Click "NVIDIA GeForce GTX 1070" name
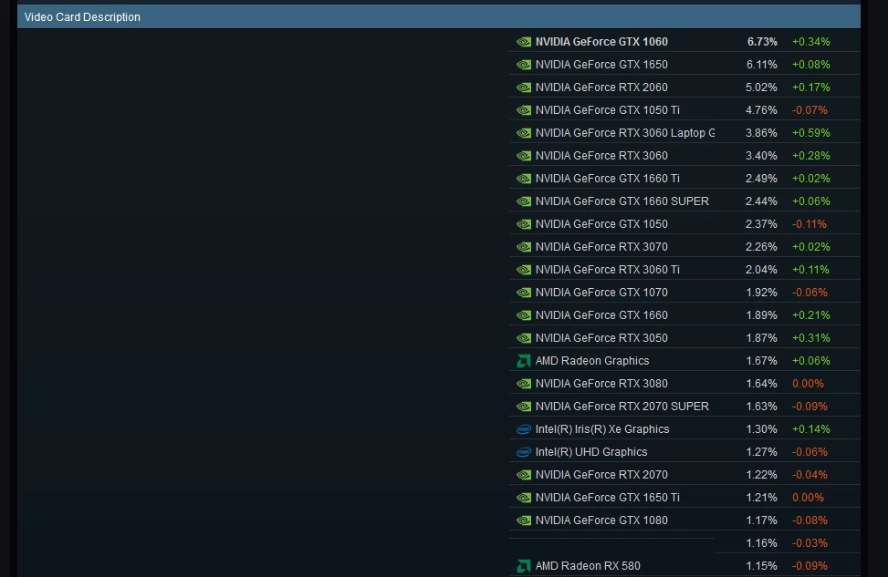Screen dimensions: 888x577 point(601,293)
